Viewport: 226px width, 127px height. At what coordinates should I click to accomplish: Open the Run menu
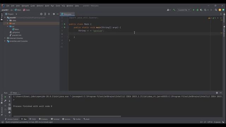pyautogui.click(x=52, y=6)
